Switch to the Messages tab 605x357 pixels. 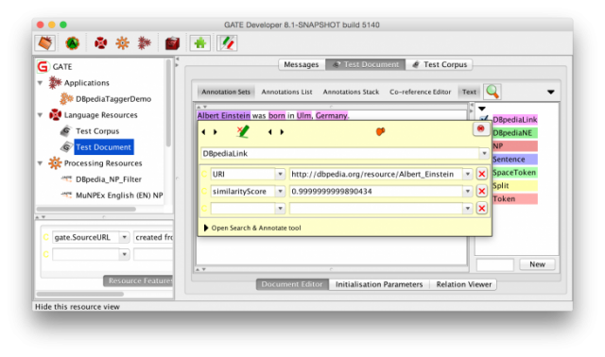click(302, 64)
